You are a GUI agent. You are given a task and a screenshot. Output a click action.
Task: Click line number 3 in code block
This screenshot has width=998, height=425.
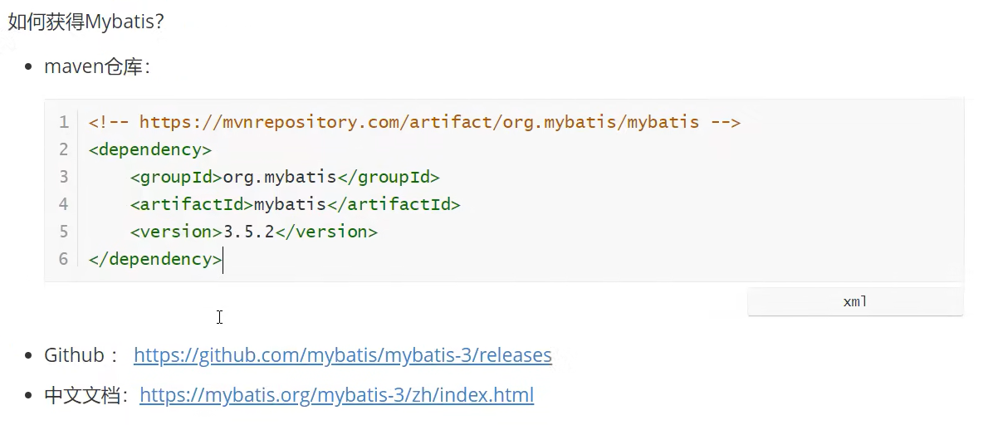pyautogui.click(x=63, y=177)
